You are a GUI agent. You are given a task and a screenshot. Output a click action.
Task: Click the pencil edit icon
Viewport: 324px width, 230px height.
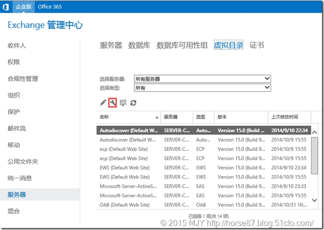pyautogui.click(x=103, y=103)
